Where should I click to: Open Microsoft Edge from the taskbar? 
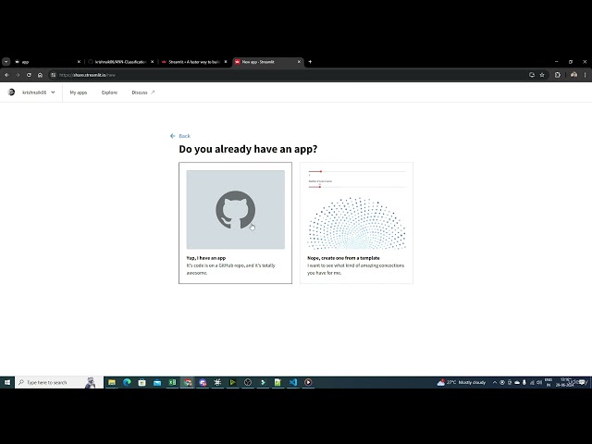[127, 382]
